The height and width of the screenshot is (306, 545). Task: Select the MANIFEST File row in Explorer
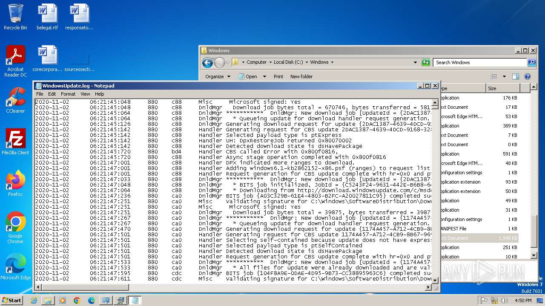tap(479, 229)
